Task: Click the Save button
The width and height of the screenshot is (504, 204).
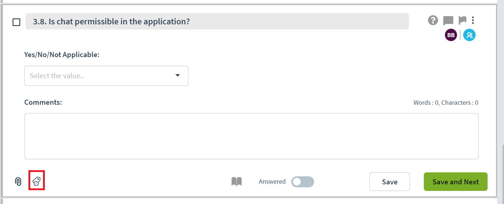Action: tap(390, 182)
